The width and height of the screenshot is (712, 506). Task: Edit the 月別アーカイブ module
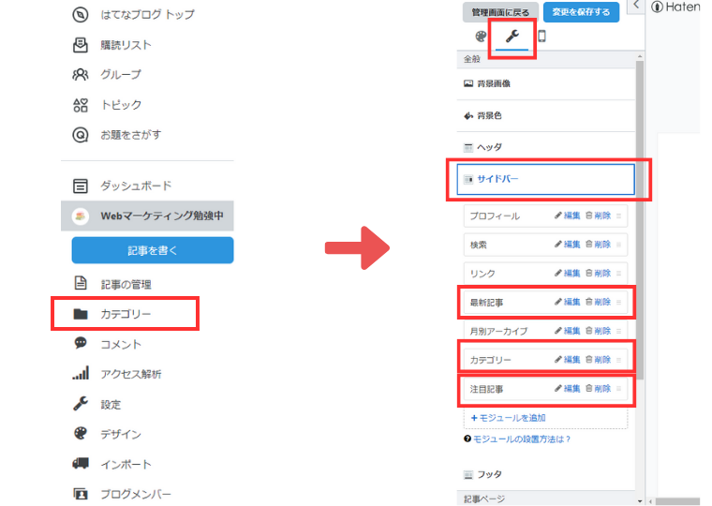click(568, 331)
